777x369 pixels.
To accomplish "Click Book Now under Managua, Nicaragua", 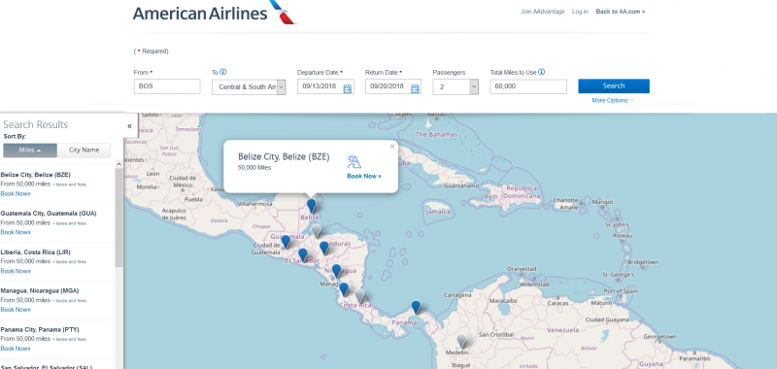I will (x=16, y=310).
